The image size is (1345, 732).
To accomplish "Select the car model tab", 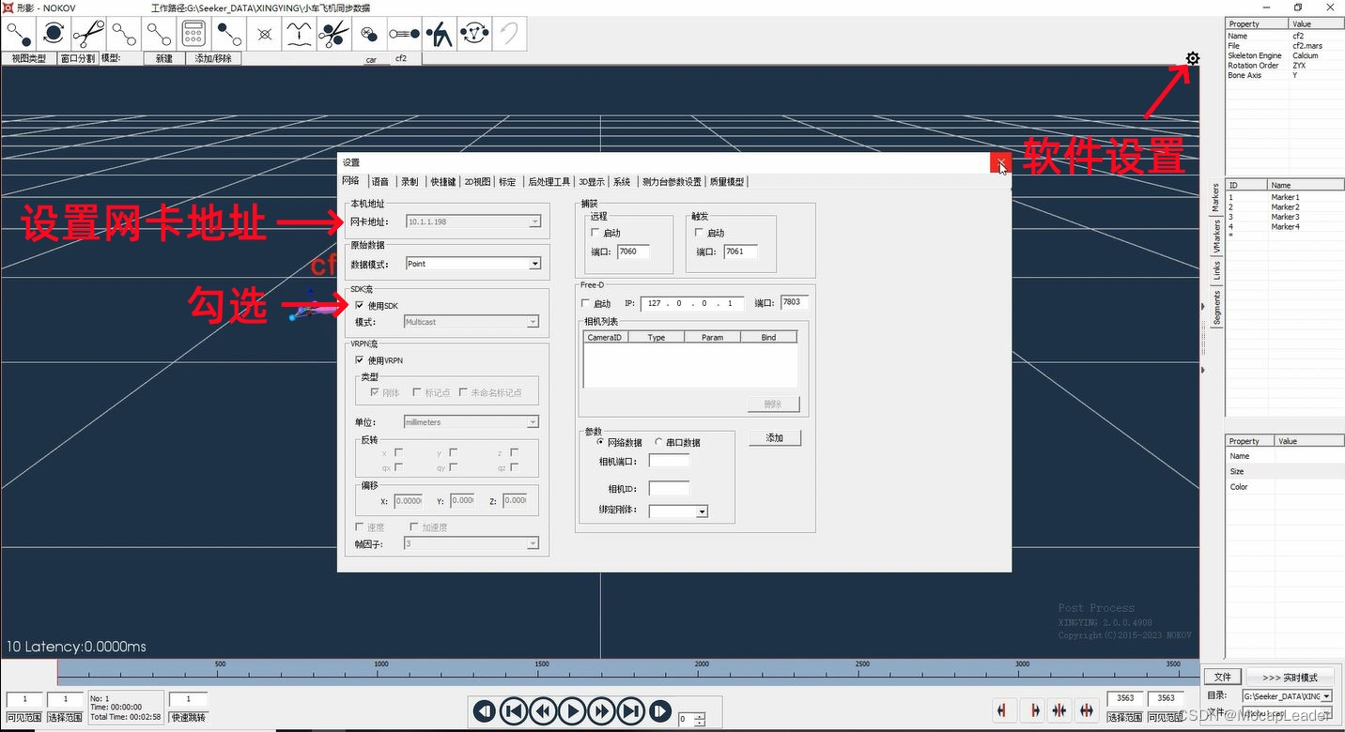I will (372, 59).
